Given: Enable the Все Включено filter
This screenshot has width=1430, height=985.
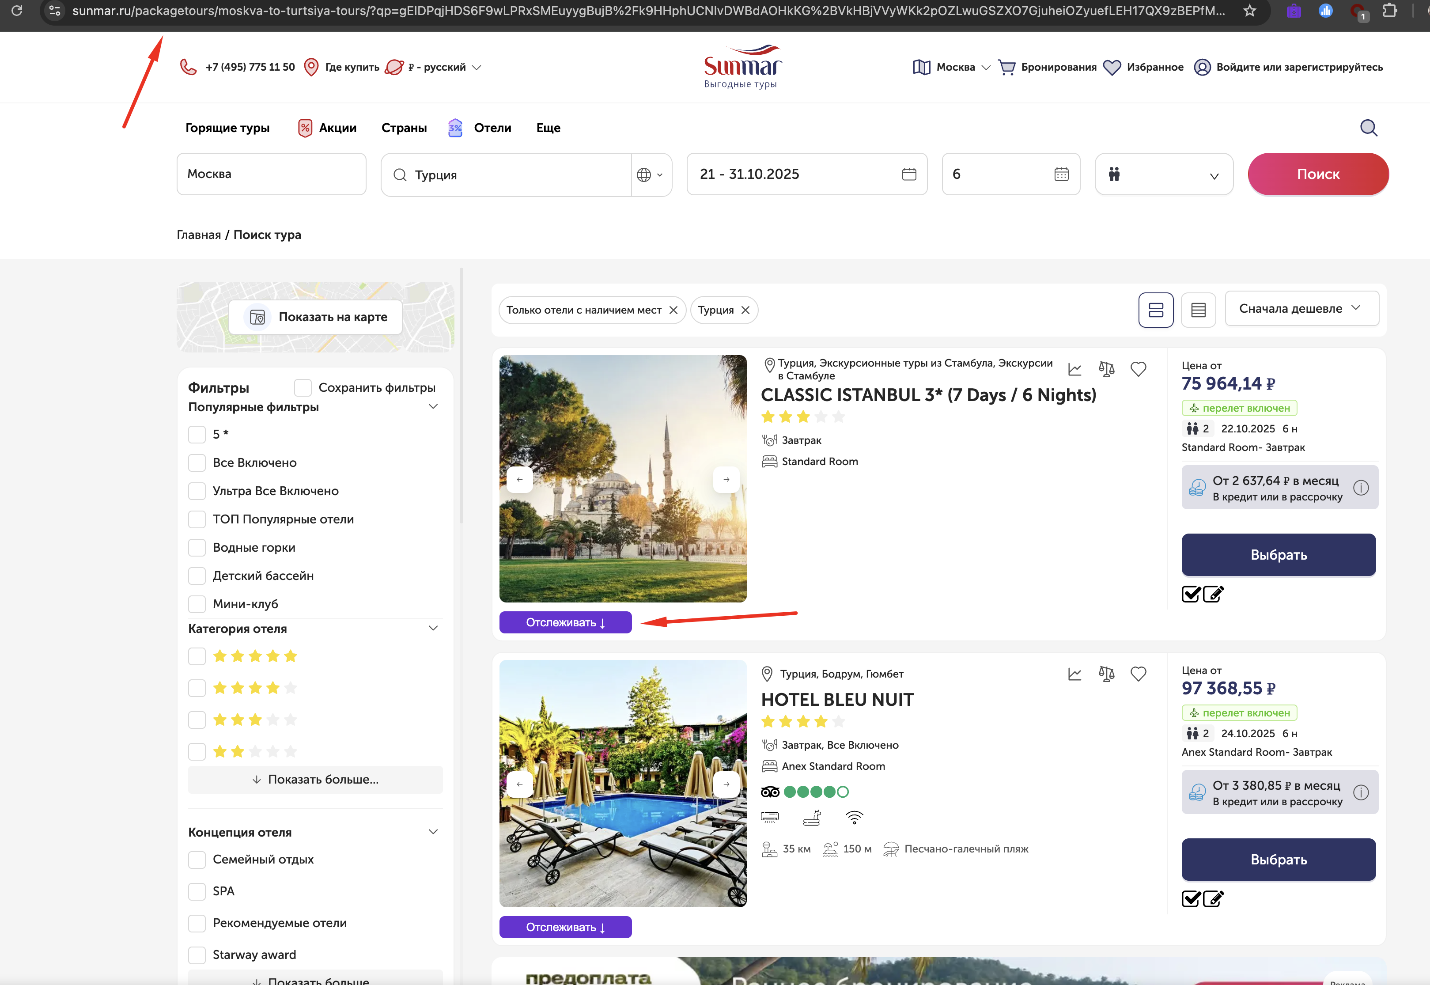Looking at the screenshot, I should [x=197, y=463].
